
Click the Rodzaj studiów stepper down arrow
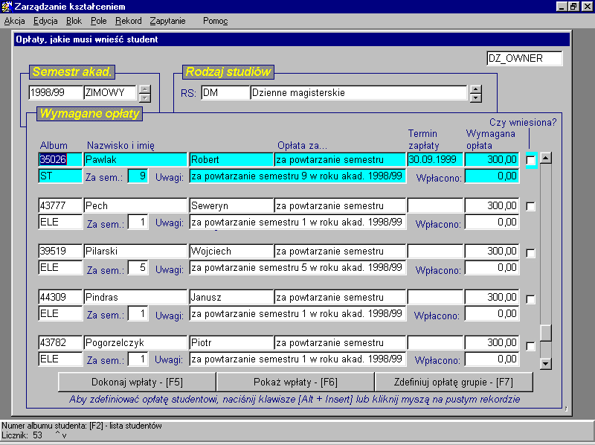[x=476, y=98]
